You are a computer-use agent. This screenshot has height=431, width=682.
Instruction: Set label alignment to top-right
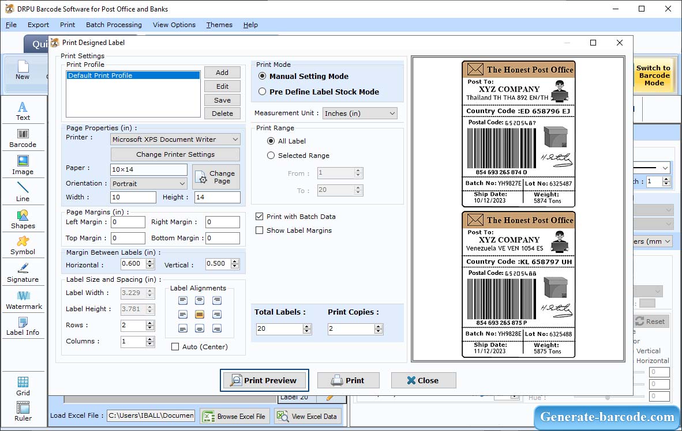(x=216, y=300)
